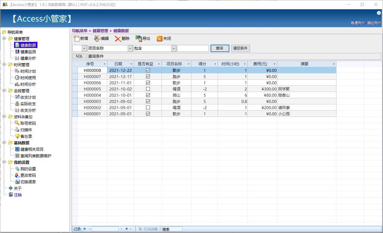The width and height of the screenshot is (383, 233).
Task: Open 我的设置 gear icon item
Action: pos(17,169)
